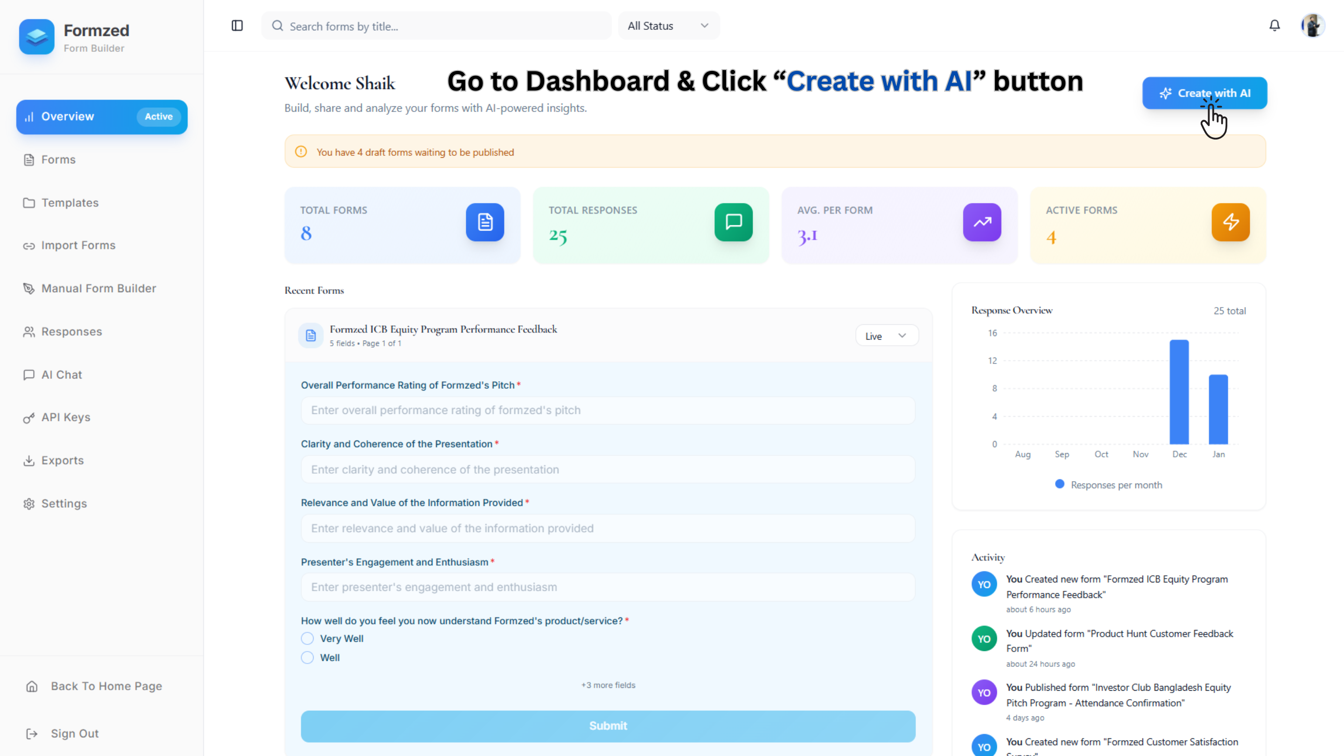Click the Avg. Per Form trend icon
This screenshot has width=1344, height=756.
coord(982,222)
